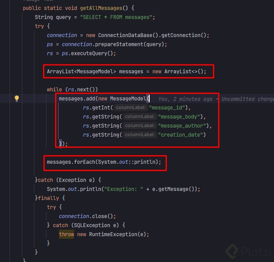
Task: Click executeQuery in the rs assignment
Action: pos(89,53)
